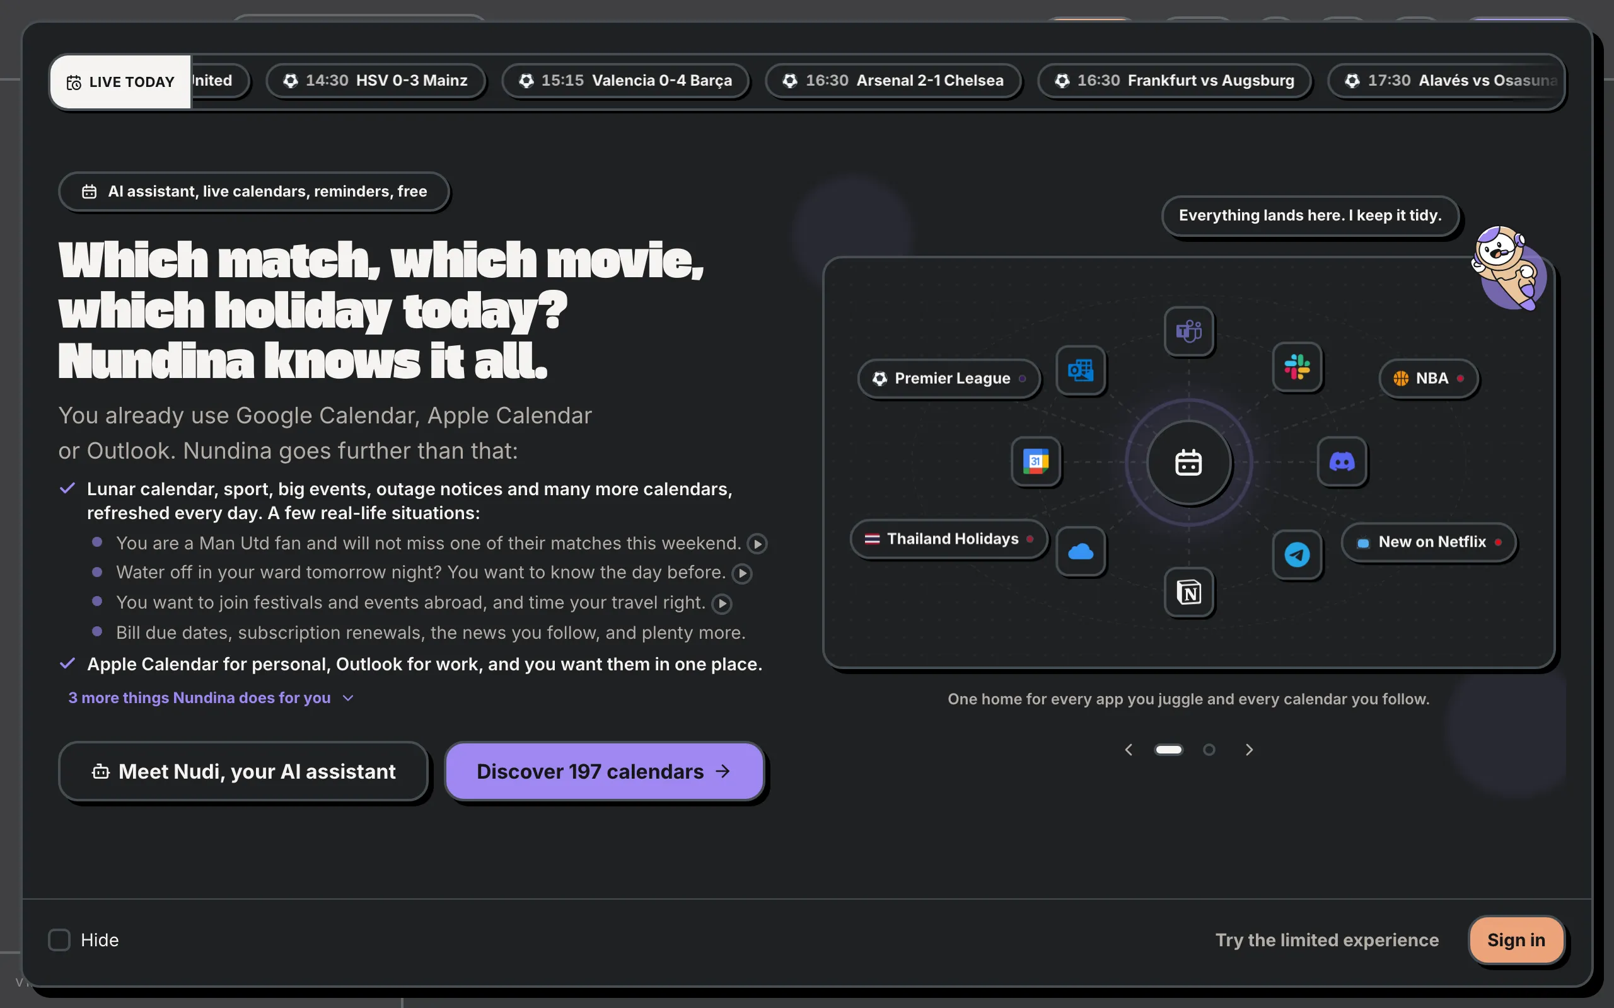Click the Discord app icon

(x=1342, y=461)
